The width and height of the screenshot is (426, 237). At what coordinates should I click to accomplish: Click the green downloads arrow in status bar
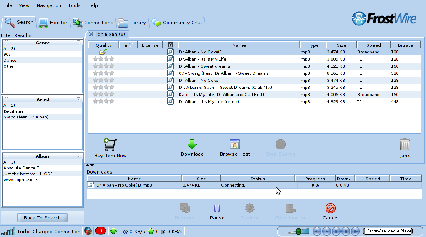(113, 231)
